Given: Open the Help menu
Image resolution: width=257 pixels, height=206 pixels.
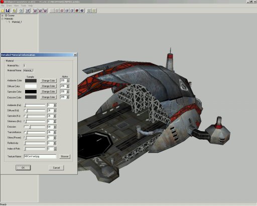Looking at the screenshot, I should click(x=30, y=6).
